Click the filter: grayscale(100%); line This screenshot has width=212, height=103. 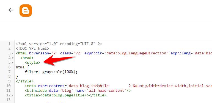(x=51, y=72)
